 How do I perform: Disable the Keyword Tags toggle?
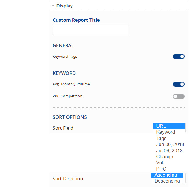(x=179, y=57)
